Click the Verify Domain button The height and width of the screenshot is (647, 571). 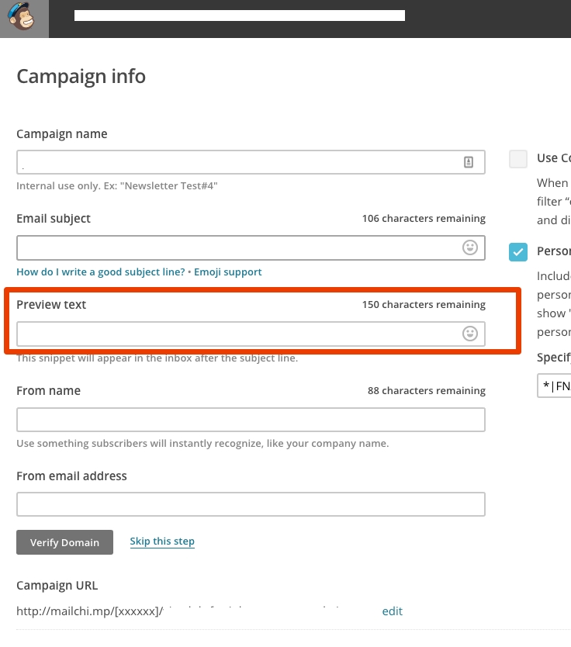pos(64,542)
